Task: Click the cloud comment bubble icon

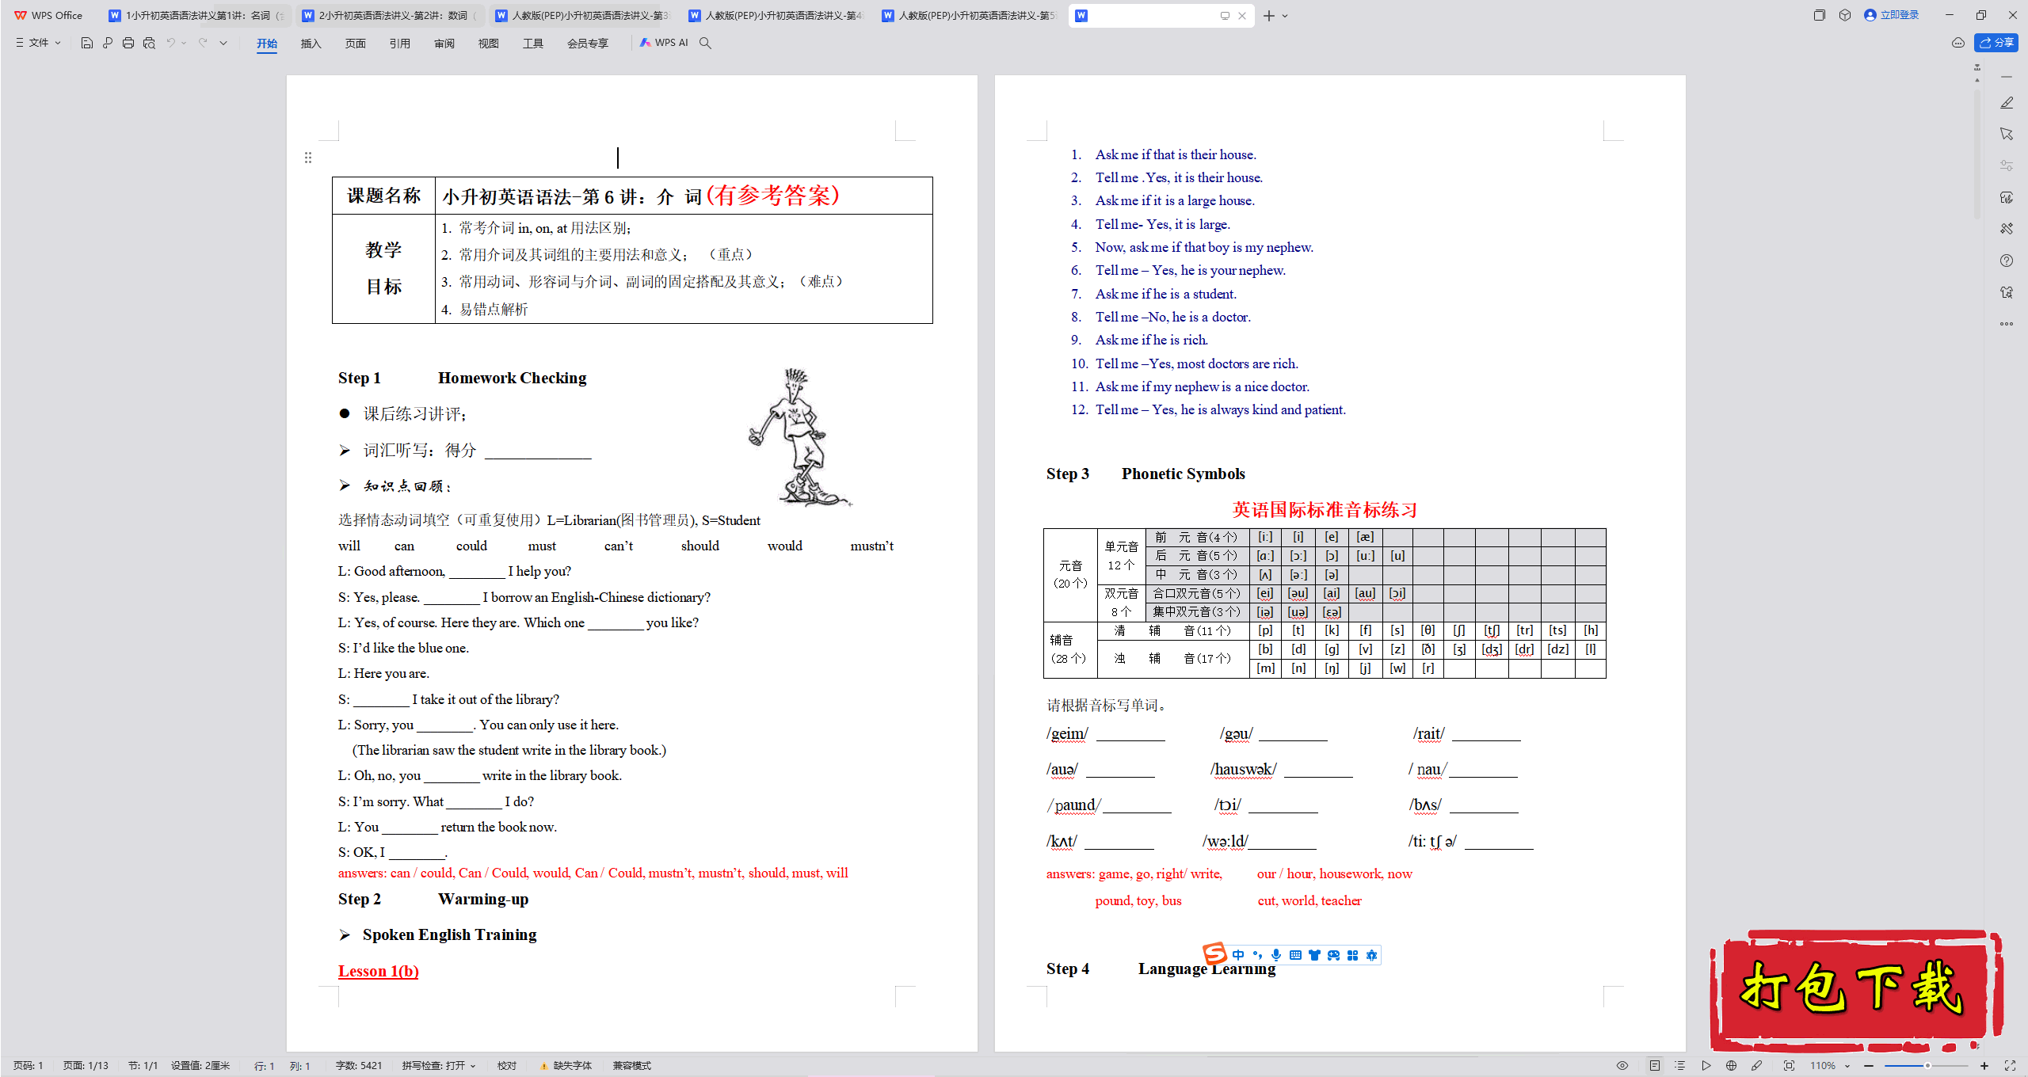Action: (1957, 43)
